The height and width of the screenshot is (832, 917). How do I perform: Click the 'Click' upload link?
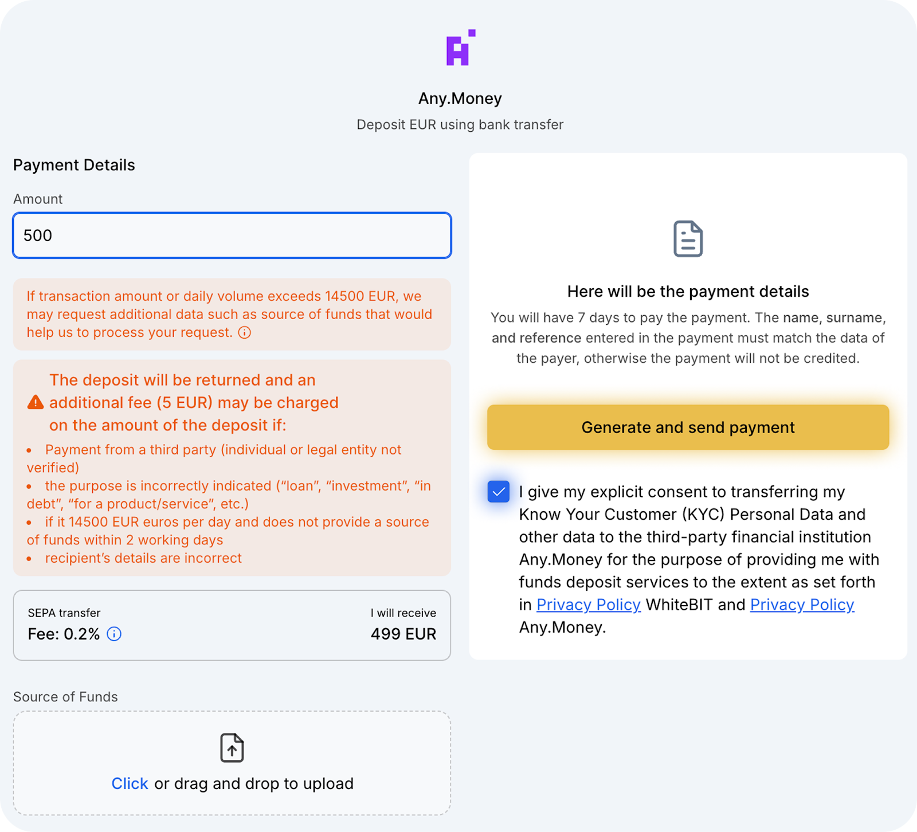point(130,783)
